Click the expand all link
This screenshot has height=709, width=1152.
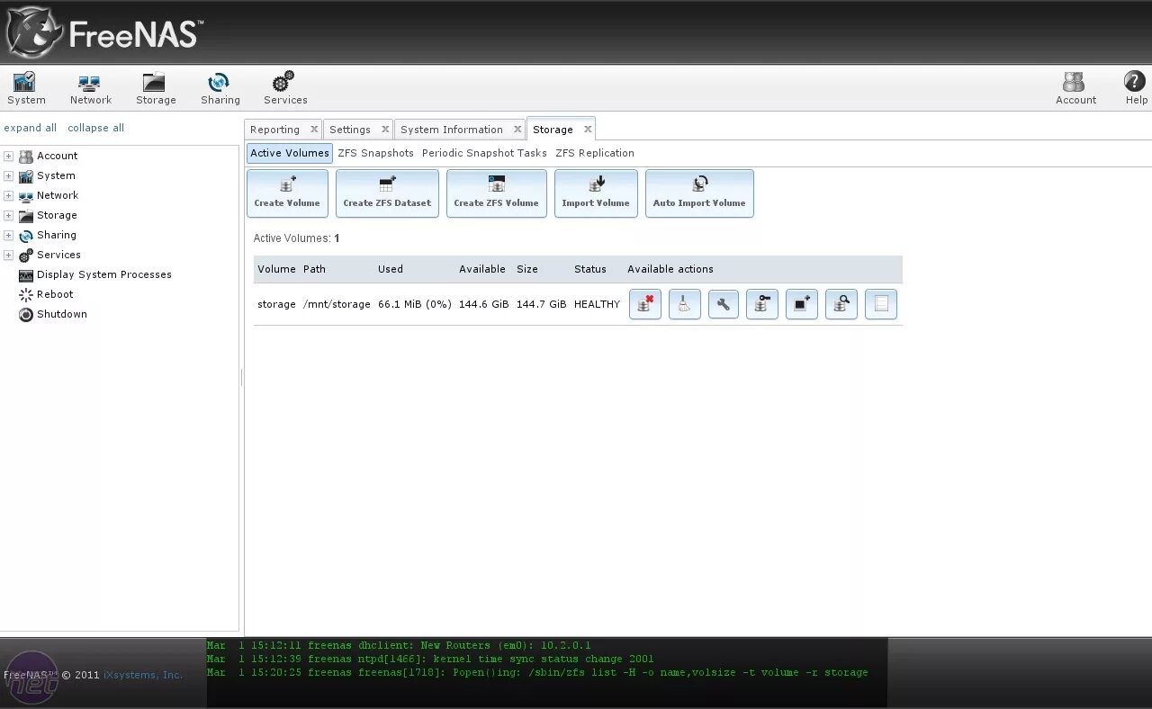(x=31, y=128)
